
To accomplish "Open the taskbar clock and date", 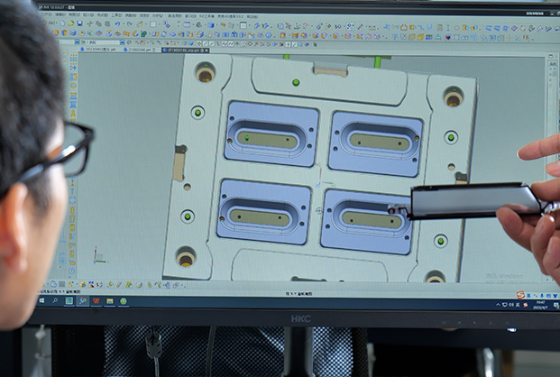I will pyautogui.click(x=540, y=305).
